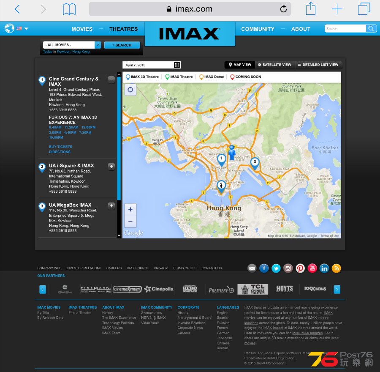Show Safari tab overview icon
Viewport: 380px width, 372px height.
click(x=364, y=9)
